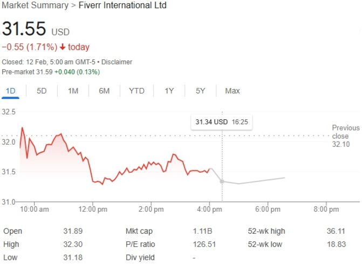
Task: Show the Max time range
Action: (x=233, y=91)
